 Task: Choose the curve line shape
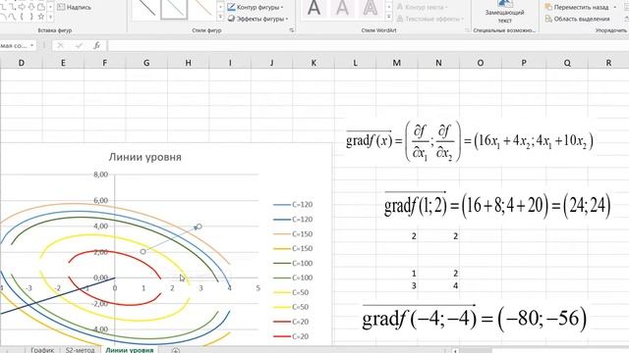[13, 17]
